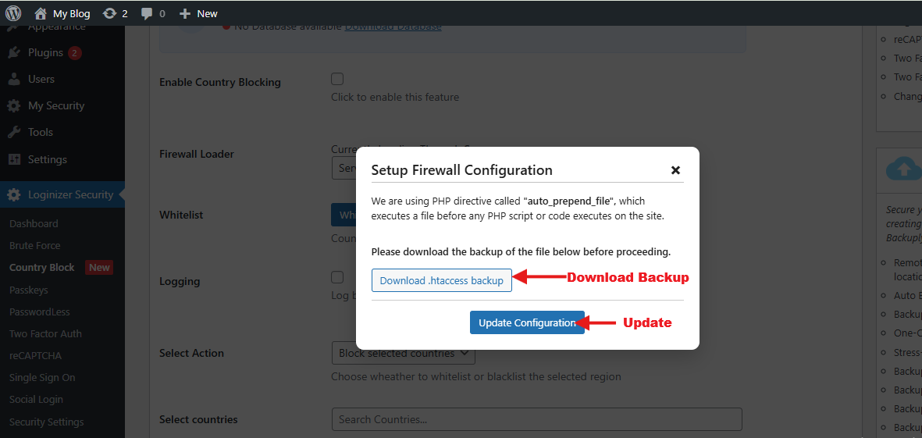
Task: Open My Blog home icon
Action: pyautogui.click(x=41, y=13)
